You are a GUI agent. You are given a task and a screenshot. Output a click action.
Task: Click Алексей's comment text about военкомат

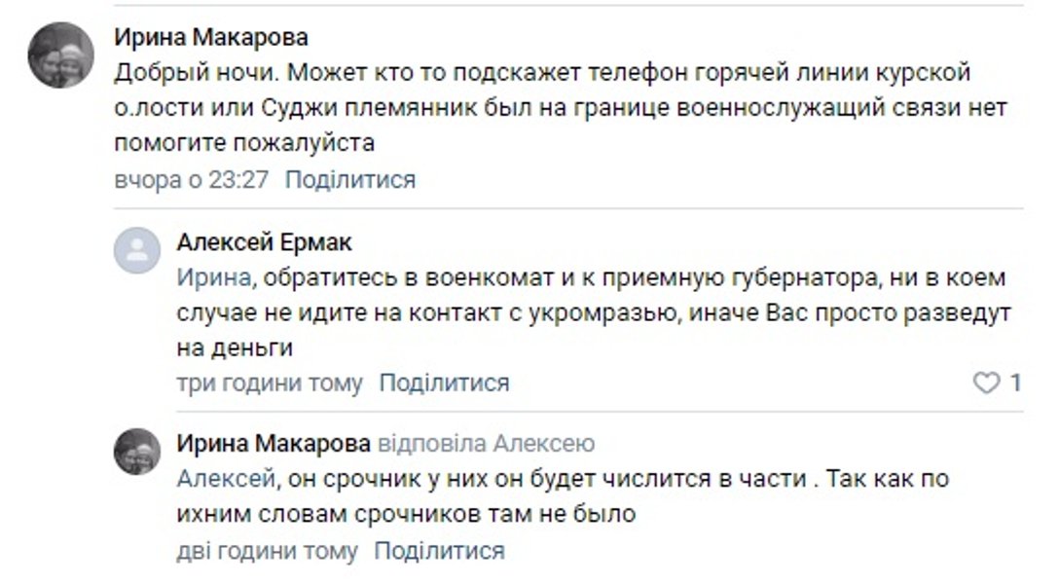(x=565, y=312)
